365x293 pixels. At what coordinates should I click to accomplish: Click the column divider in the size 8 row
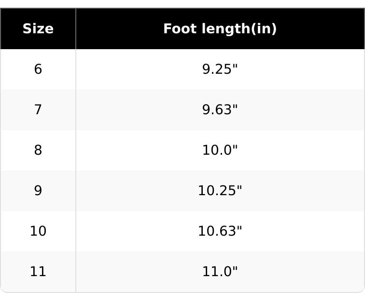tap(76, 150)
